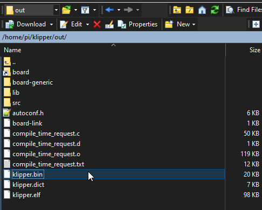
Task: Open the 'out' directory dropdown list
Action: (56, 10)
